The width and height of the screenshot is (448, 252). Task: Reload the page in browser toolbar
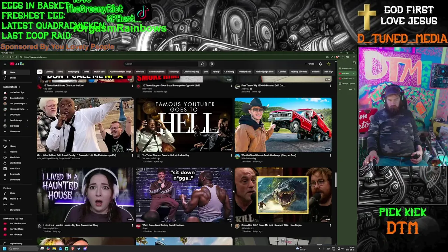pos(11,57)
